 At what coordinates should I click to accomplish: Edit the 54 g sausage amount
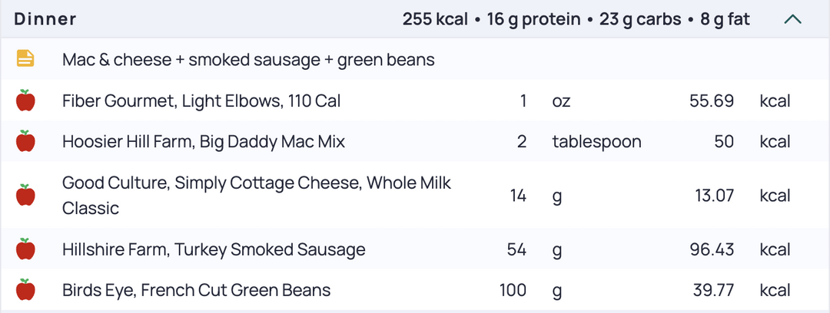pos(516,249)
